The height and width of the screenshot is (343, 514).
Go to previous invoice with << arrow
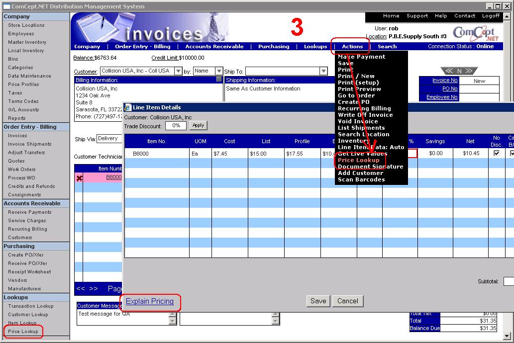448,71
